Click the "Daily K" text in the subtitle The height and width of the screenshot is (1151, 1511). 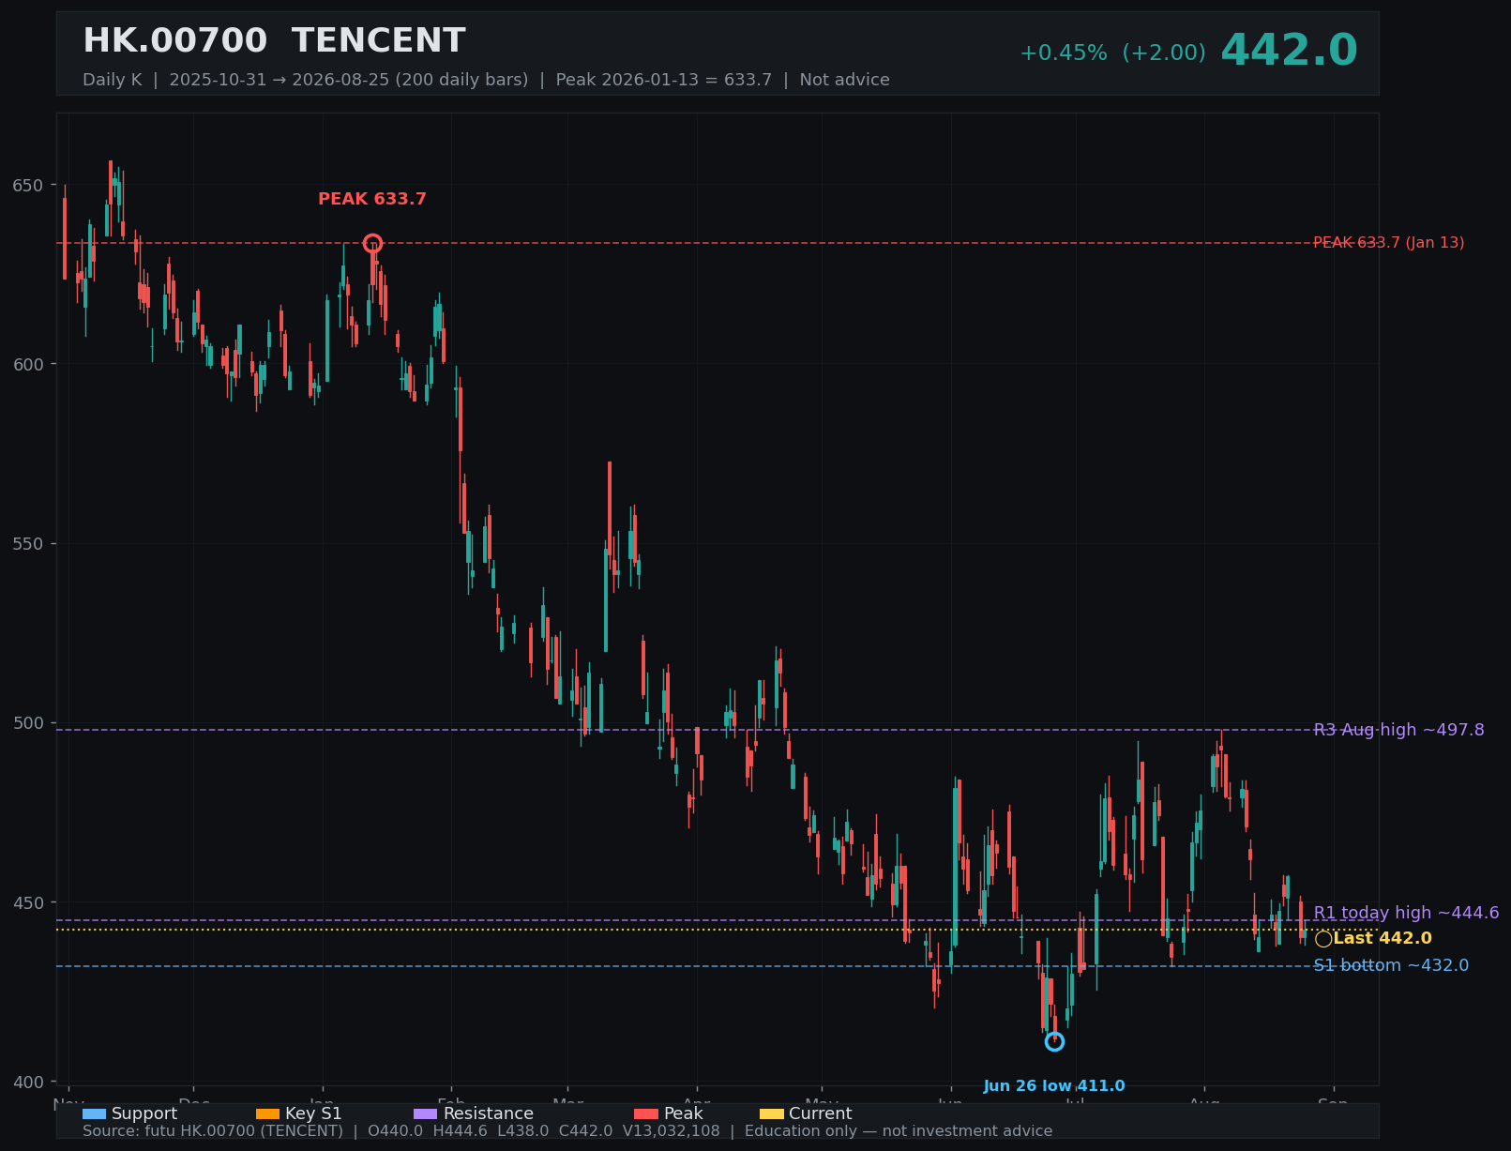click(x=112, y=80)
